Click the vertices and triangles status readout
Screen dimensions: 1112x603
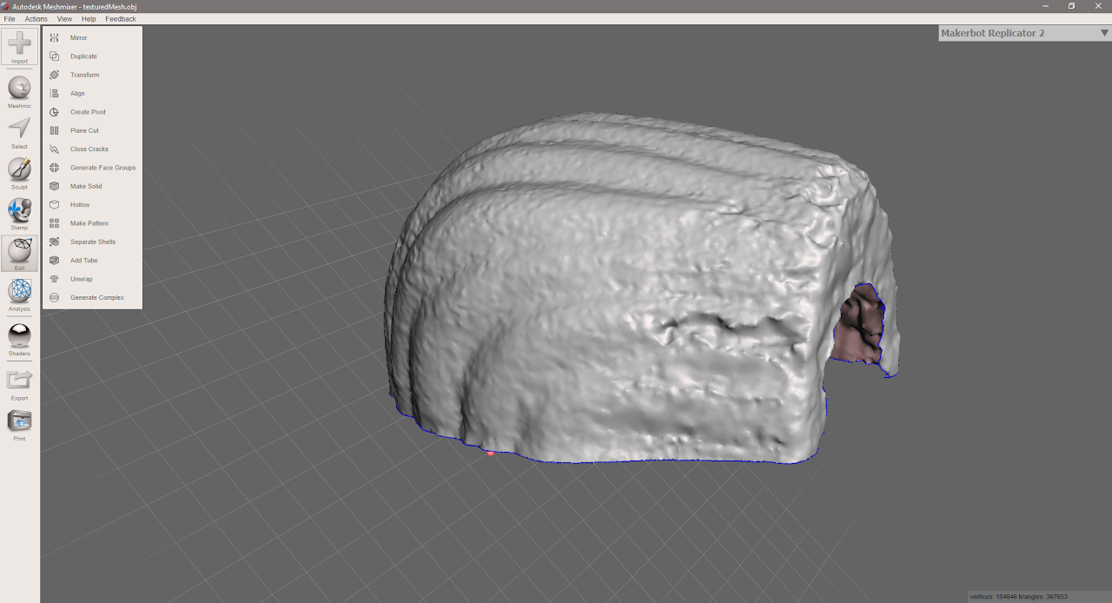tap(1018, 597)
